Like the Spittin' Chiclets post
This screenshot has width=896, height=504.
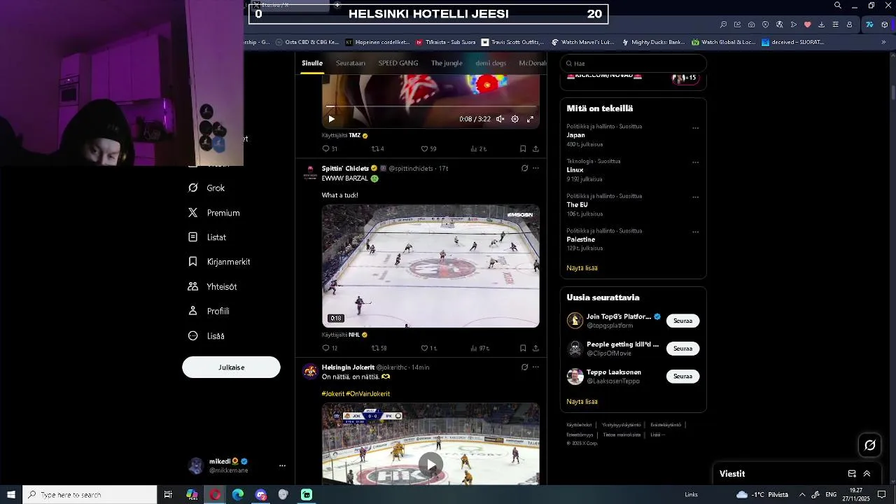428,348
